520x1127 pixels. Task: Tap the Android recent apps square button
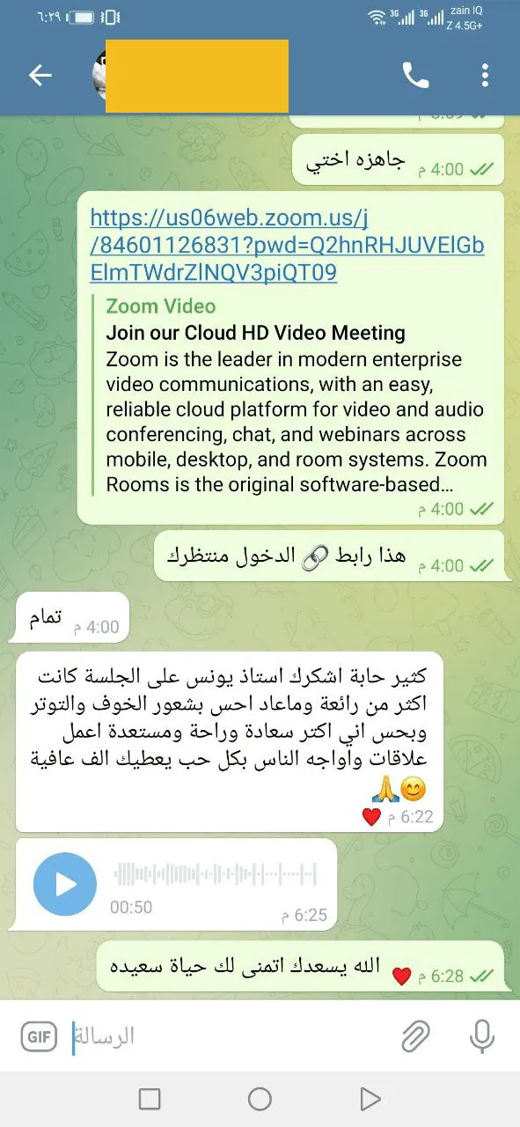tap(150, 1099)
